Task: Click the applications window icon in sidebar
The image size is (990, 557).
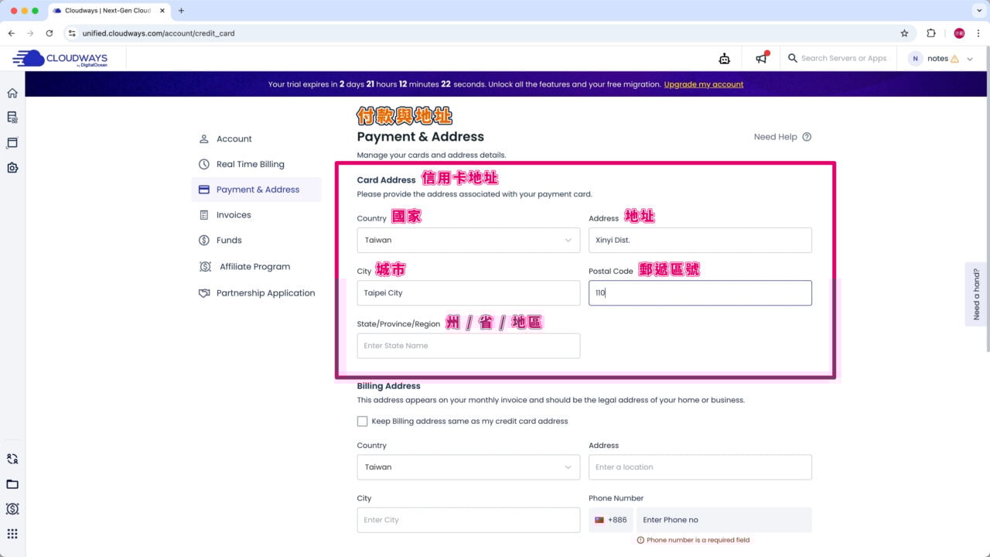Action: [12, 143]
